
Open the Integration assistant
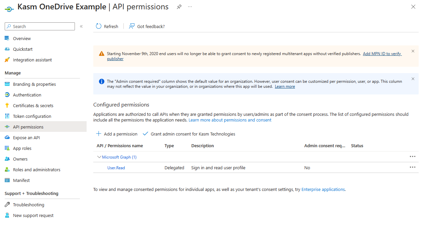click(32, 59)
